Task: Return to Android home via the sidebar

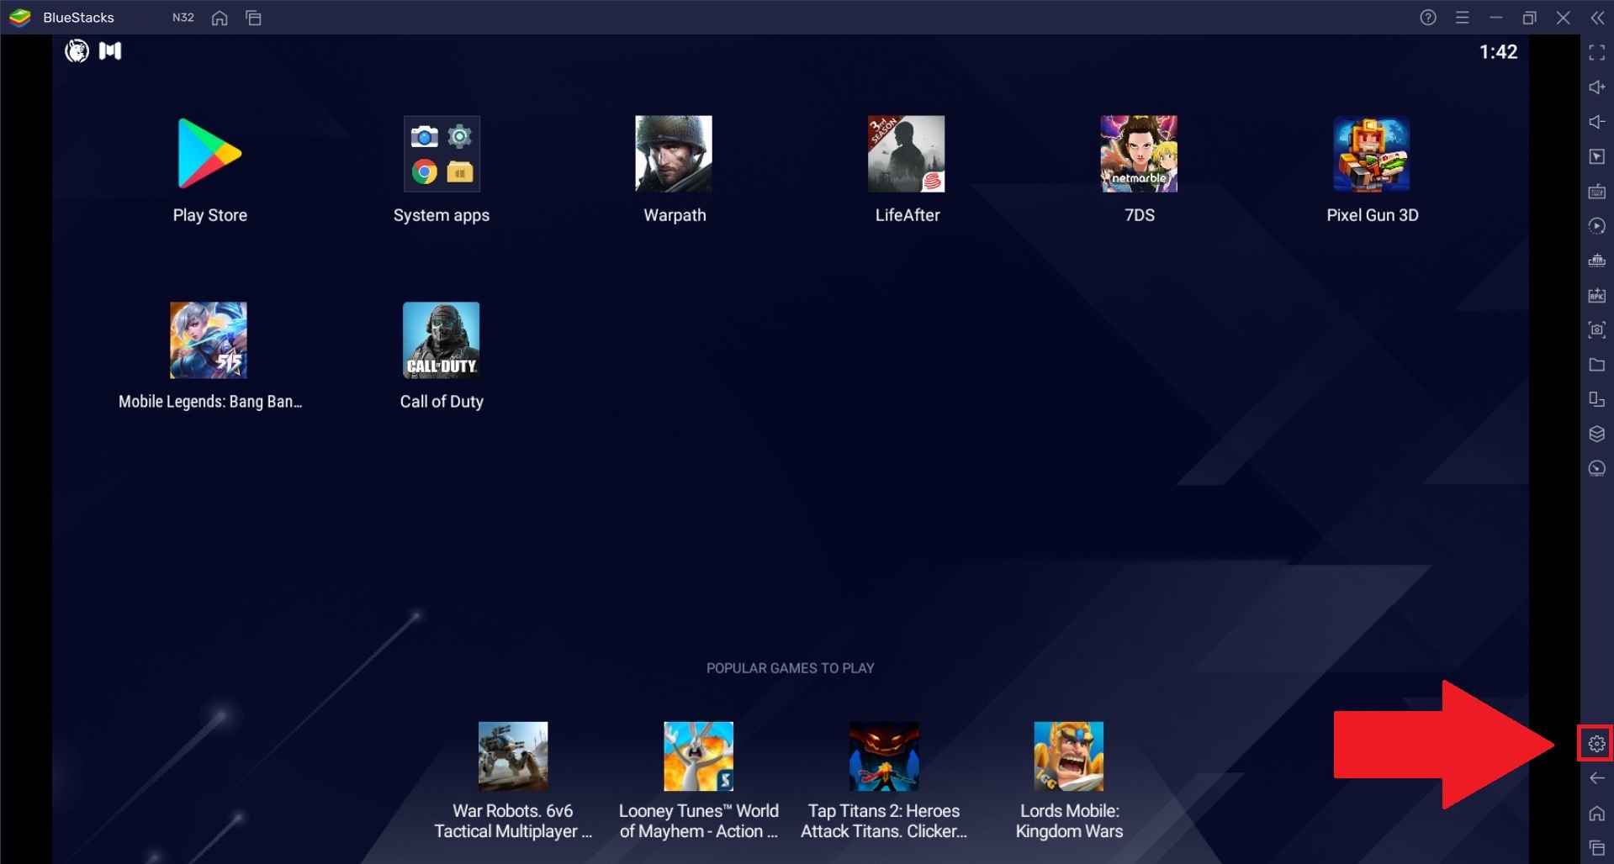Action: click(1595, 814)
